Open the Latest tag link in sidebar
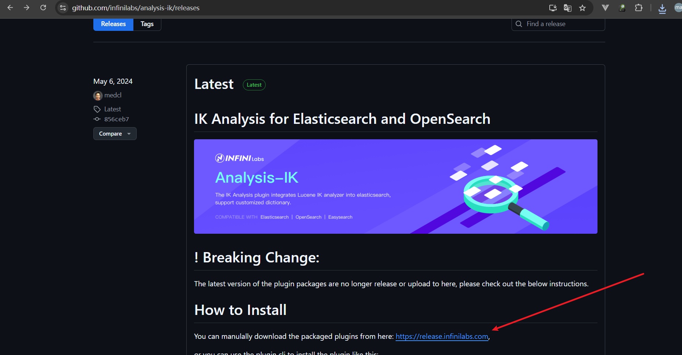This screenshot has width=682, height=355. tap(112, 109)
